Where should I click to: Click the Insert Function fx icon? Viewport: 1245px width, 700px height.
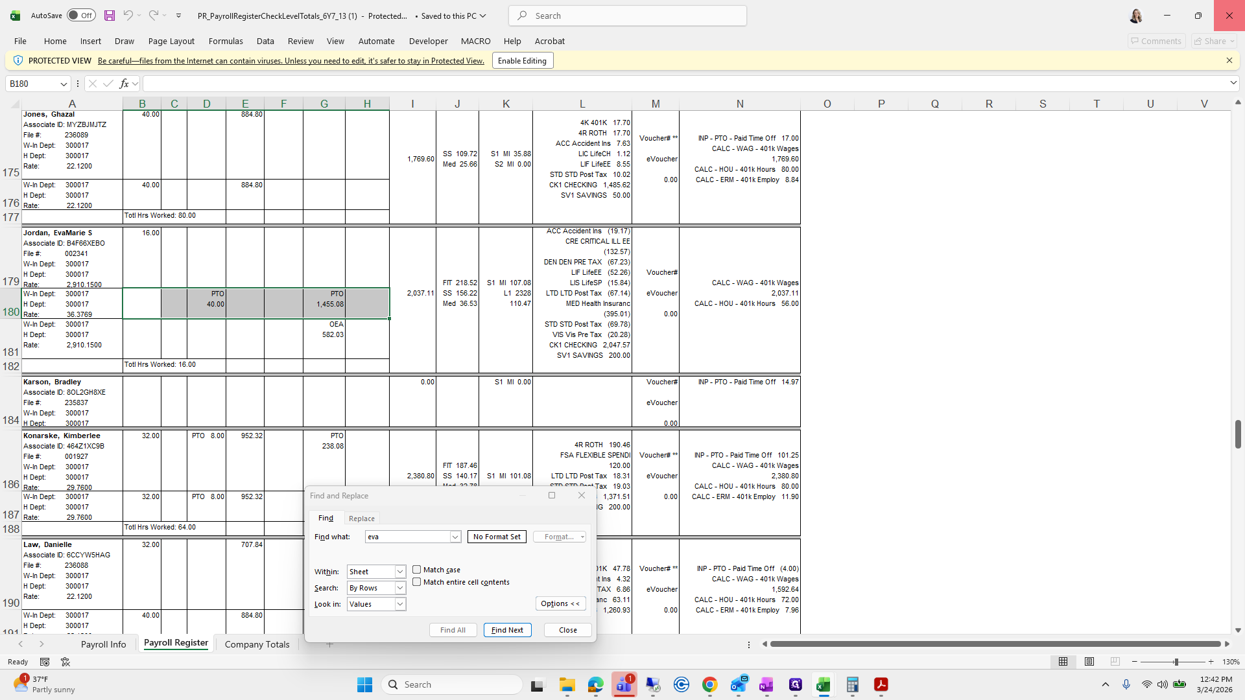pyautogui.click(x=124, y=84)
